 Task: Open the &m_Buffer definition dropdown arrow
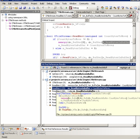click(127, 16)
